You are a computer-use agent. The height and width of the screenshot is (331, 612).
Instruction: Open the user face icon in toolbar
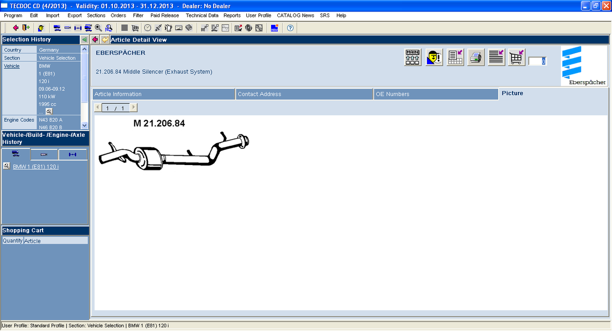click(x=41, y=28)
